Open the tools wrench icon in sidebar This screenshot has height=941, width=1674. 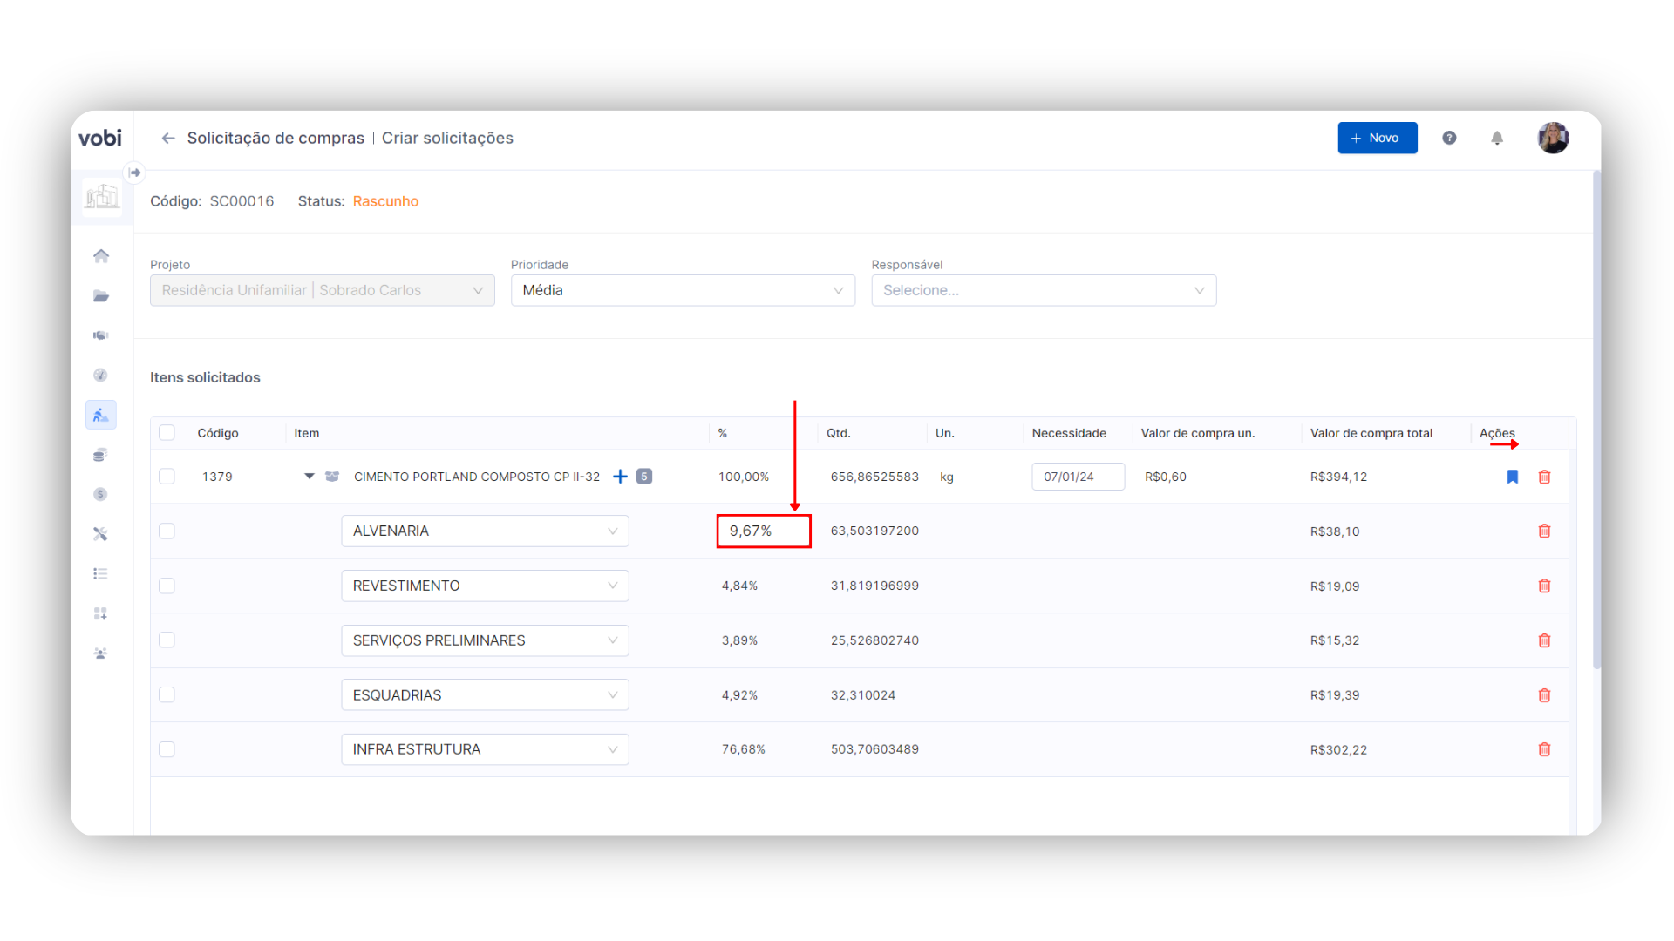101,534
